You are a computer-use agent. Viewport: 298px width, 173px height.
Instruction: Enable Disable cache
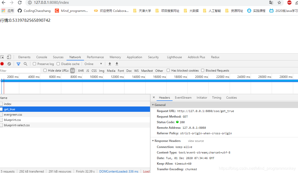pos(58,64)
